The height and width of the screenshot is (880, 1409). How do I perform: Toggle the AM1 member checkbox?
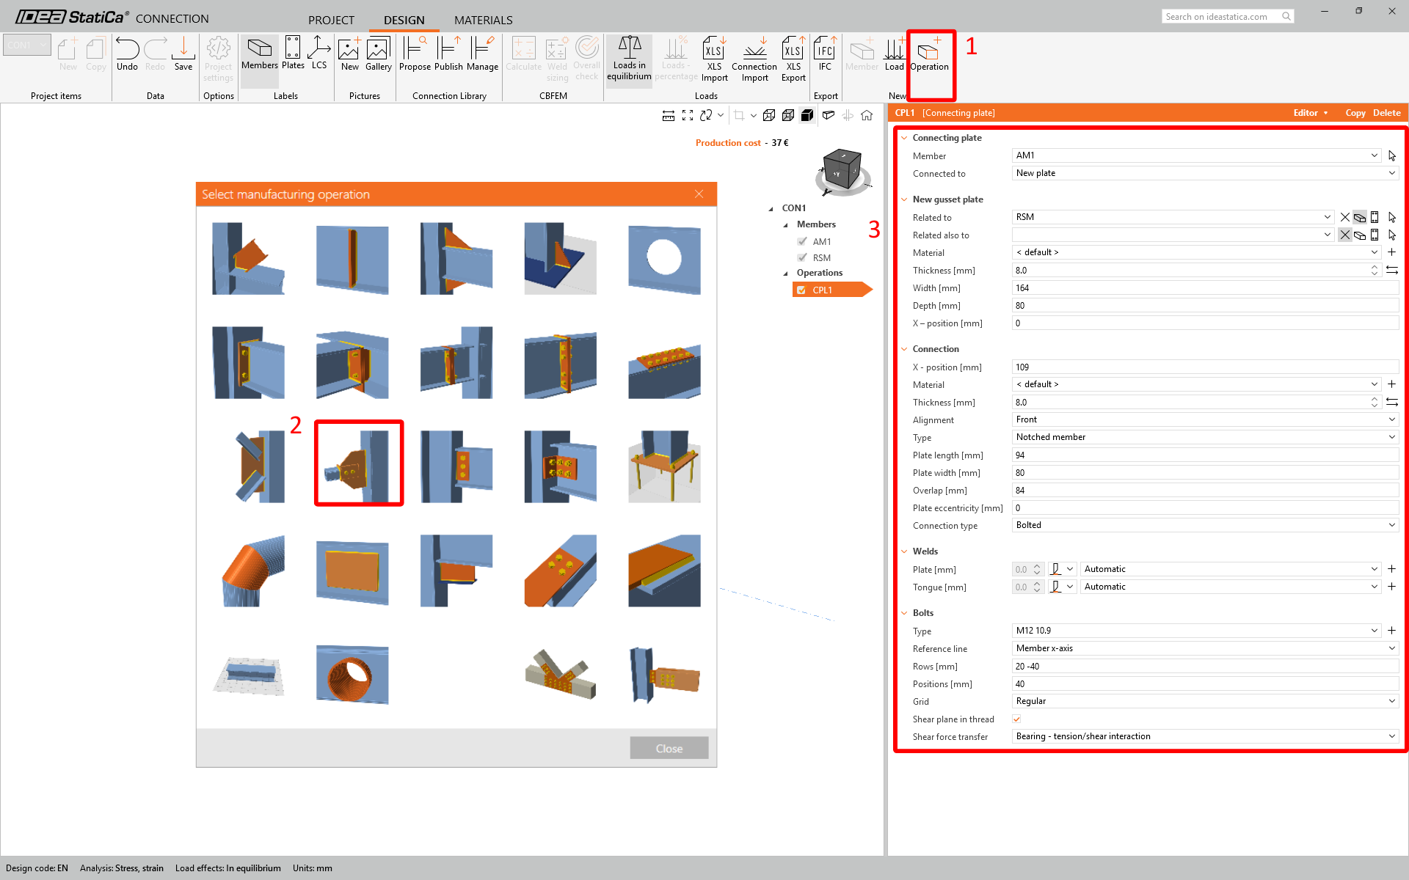[x=802, y=241]
